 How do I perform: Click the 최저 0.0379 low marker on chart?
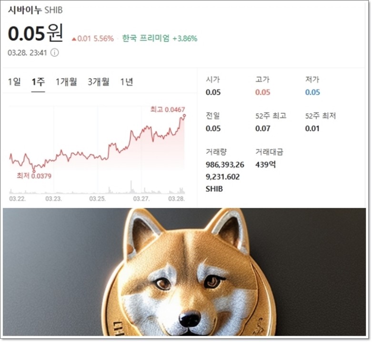pyautogui.click(x=34, y=176)
